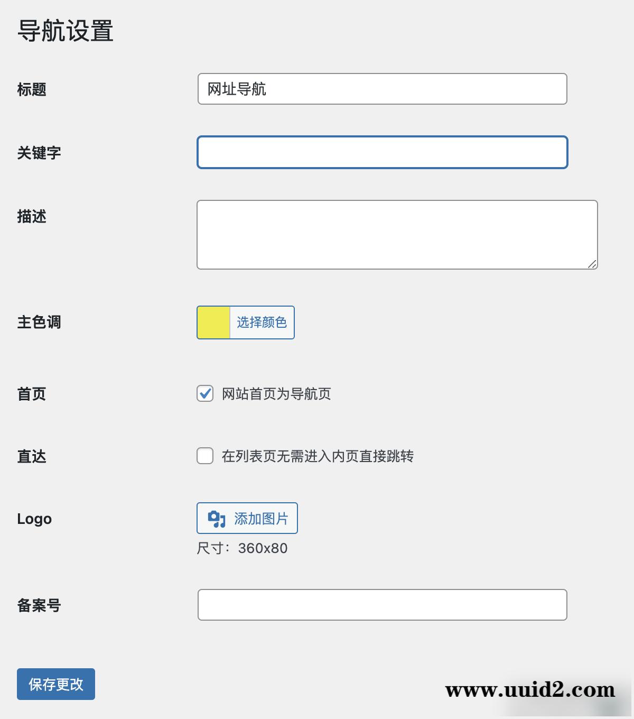Focus the 备案号 input field
Viewport: 634px width, 719px height.
381,605
